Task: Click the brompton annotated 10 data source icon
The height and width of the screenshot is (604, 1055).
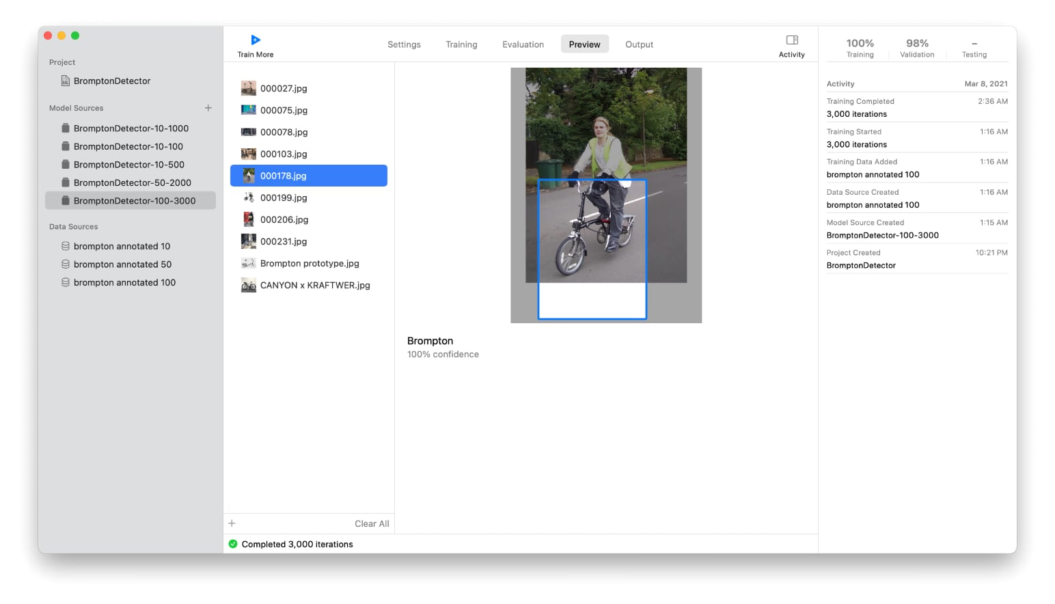Action: pyautogui.click(x=66, y=246)
